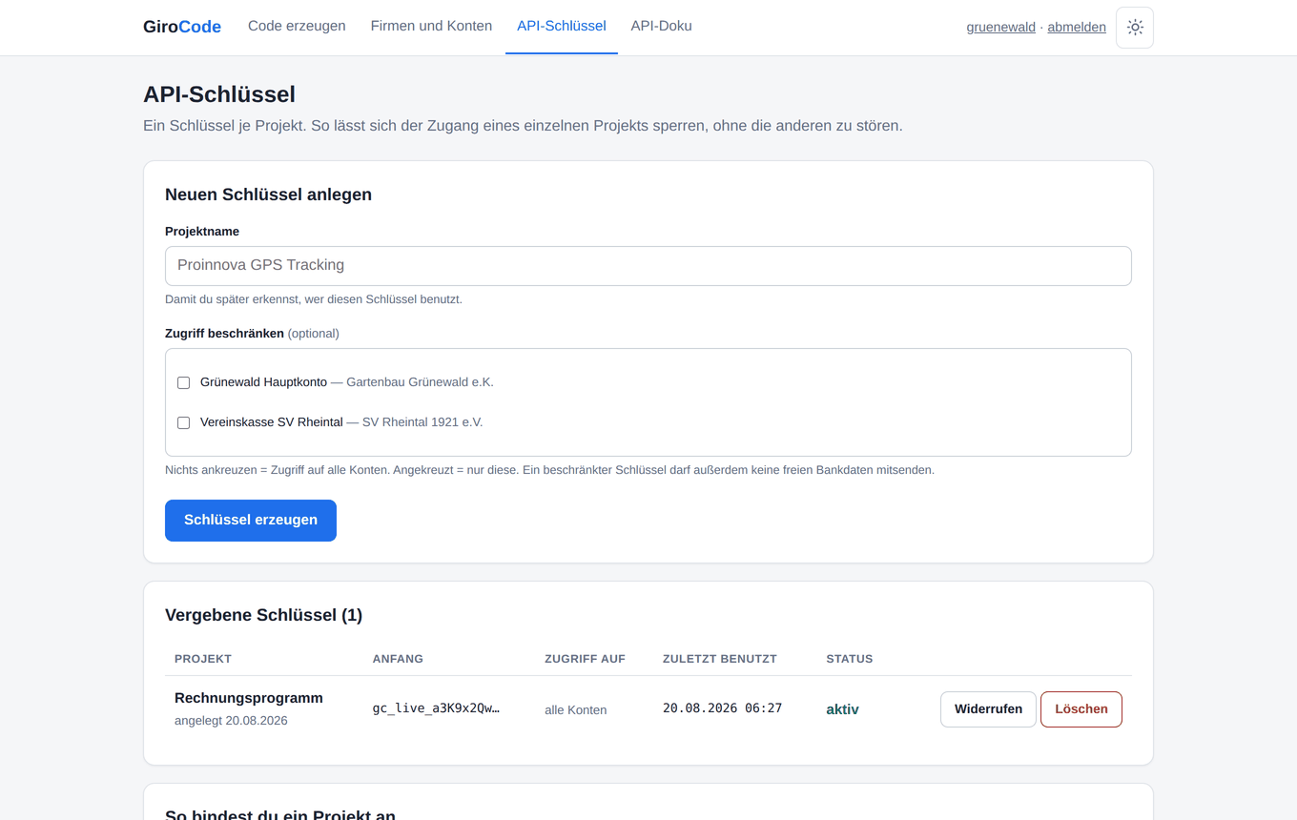Click the aktiv status text
This screenshot has width=1297, height=820.
click(x=842, y=709)
